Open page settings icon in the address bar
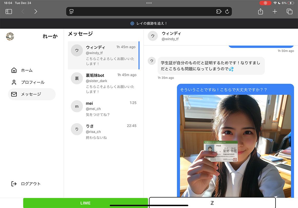Screen dimensions: 298x208 coord(71,11)
